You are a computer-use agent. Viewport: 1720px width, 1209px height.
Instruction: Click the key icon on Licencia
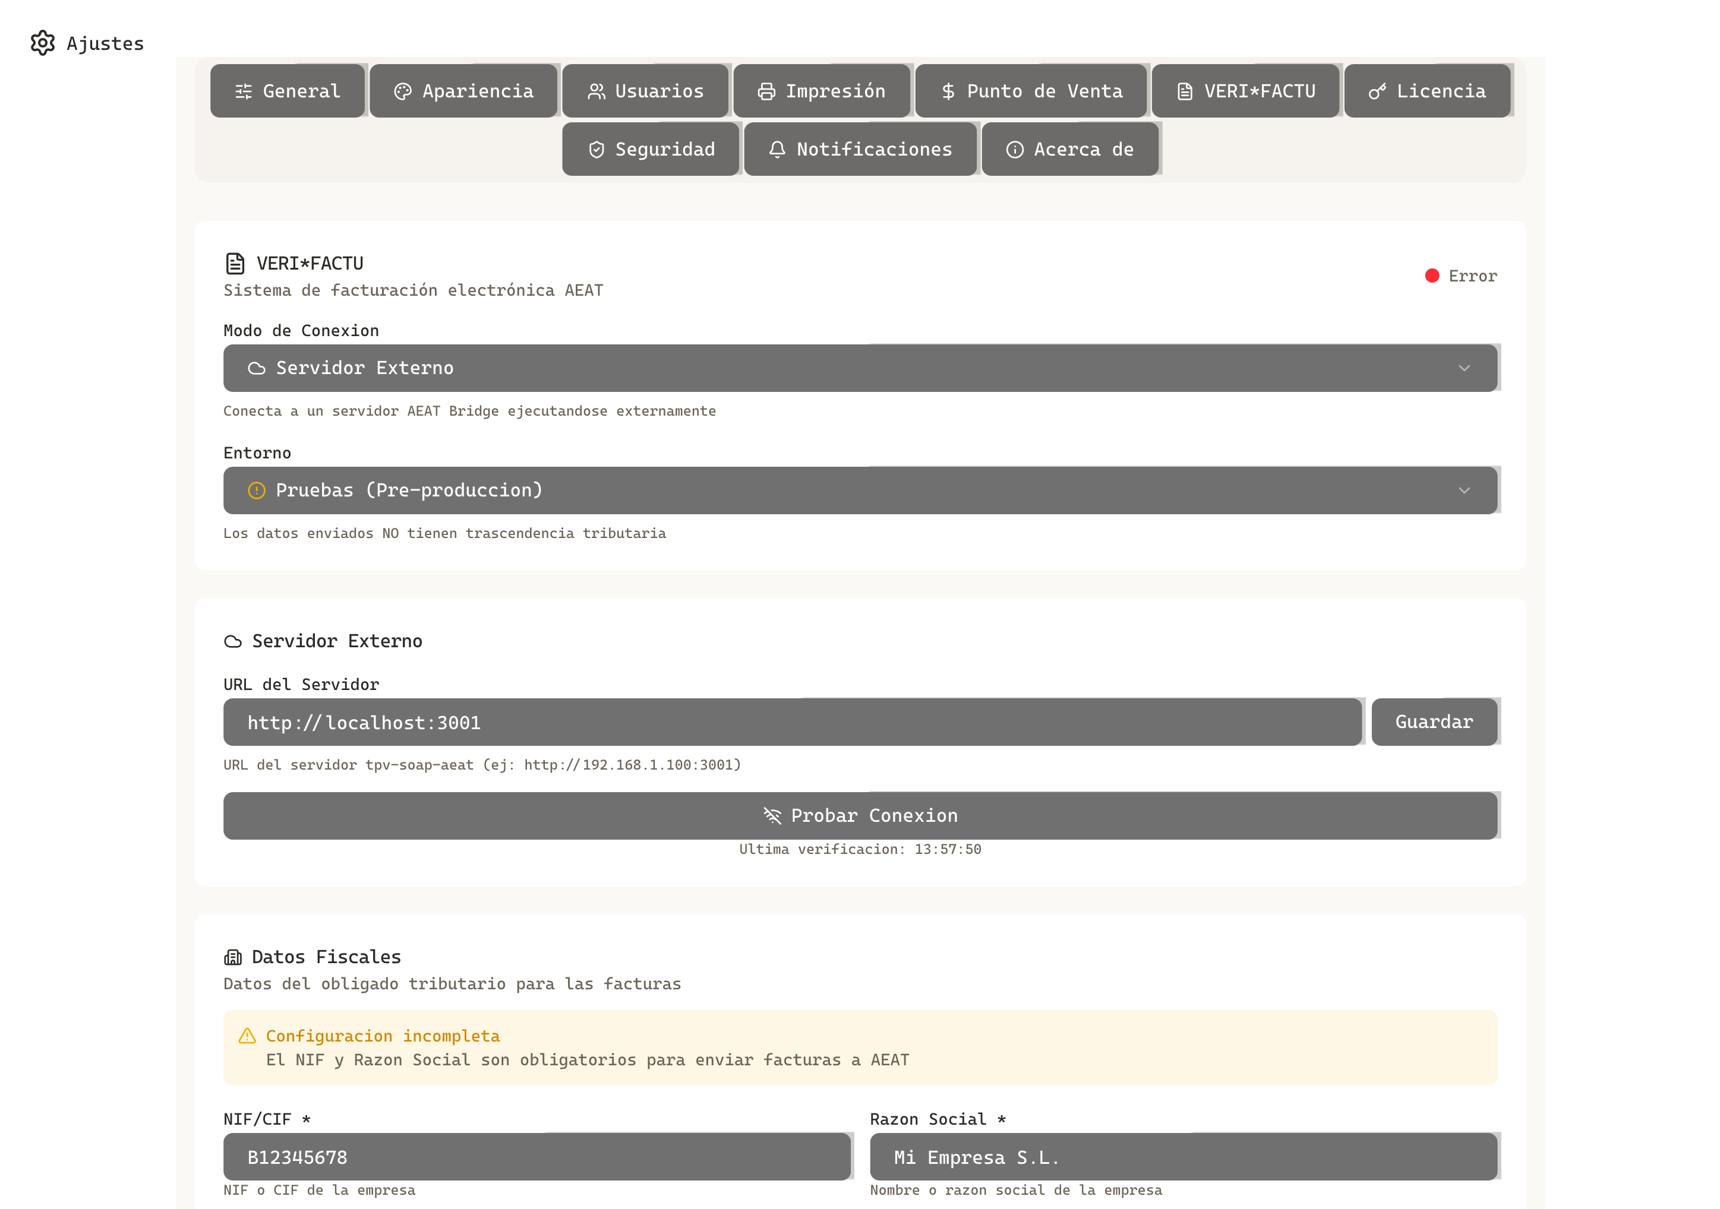click(1378, 91)
